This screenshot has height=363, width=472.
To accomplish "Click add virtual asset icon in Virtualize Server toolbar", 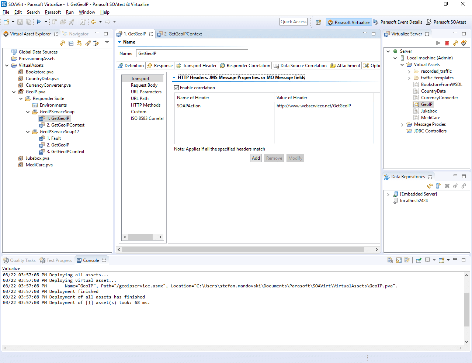I will [x=464, y=43].
